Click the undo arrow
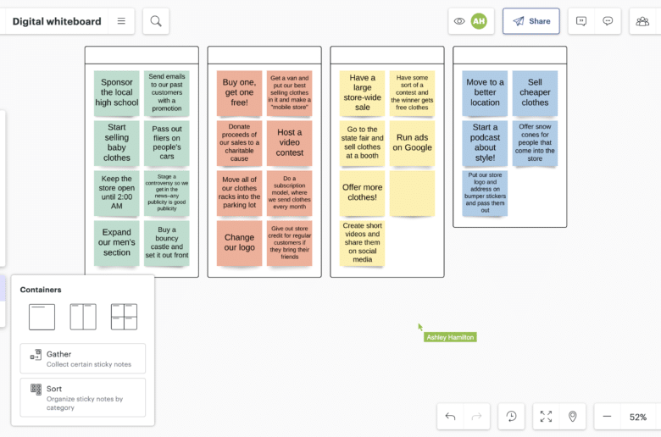Screen dimensions: 661x437 (450, 417)
